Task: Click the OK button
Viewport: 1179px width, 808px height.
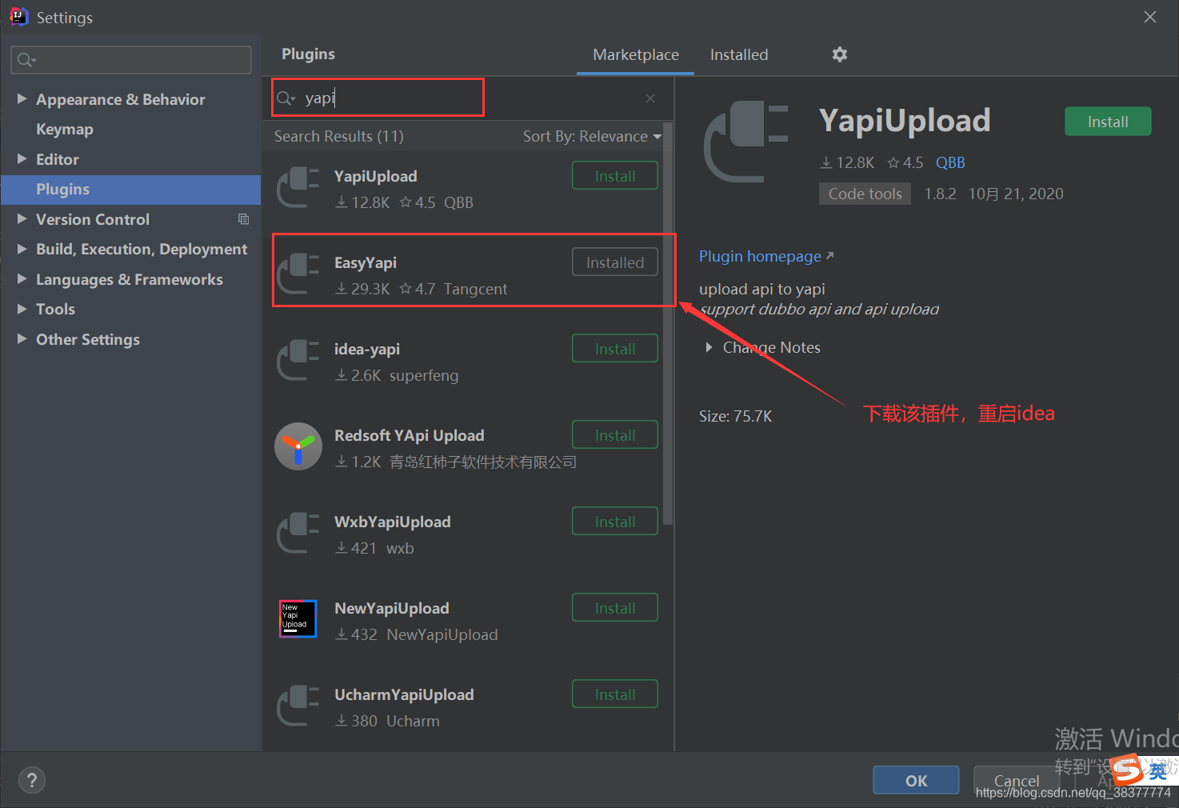Action: coord(916,780)
